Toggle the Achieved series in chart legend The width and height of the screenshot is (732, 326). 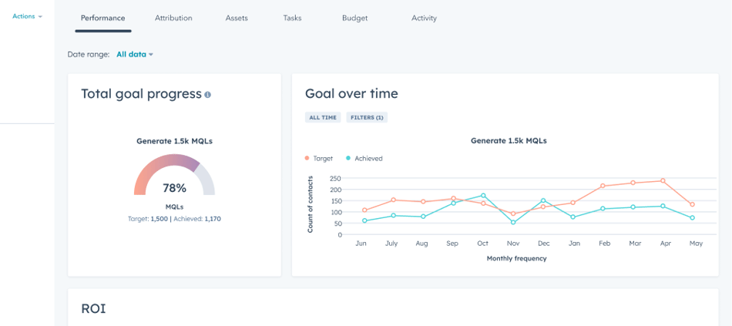click(x=364, y=158)
